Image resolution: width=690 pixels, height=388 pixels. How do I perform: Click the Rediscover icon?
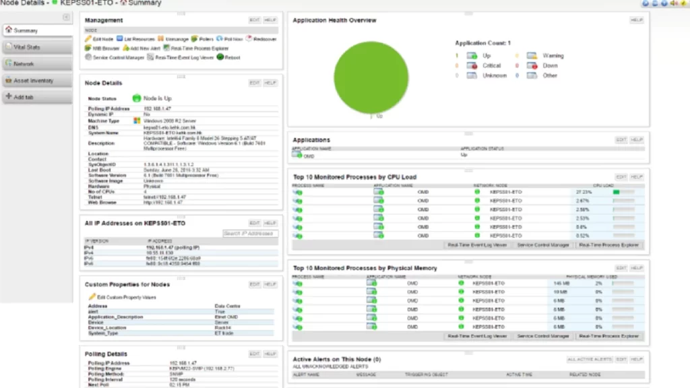[249, 39]
